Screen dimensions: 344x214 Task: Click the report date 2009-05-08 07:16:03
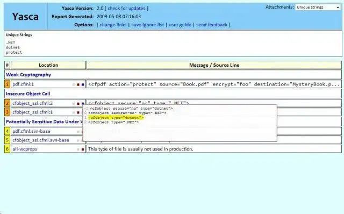(119, 17)
